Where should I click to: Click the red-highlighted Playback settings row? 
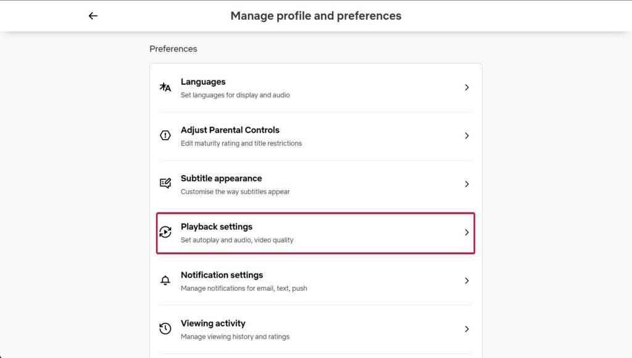315,232
